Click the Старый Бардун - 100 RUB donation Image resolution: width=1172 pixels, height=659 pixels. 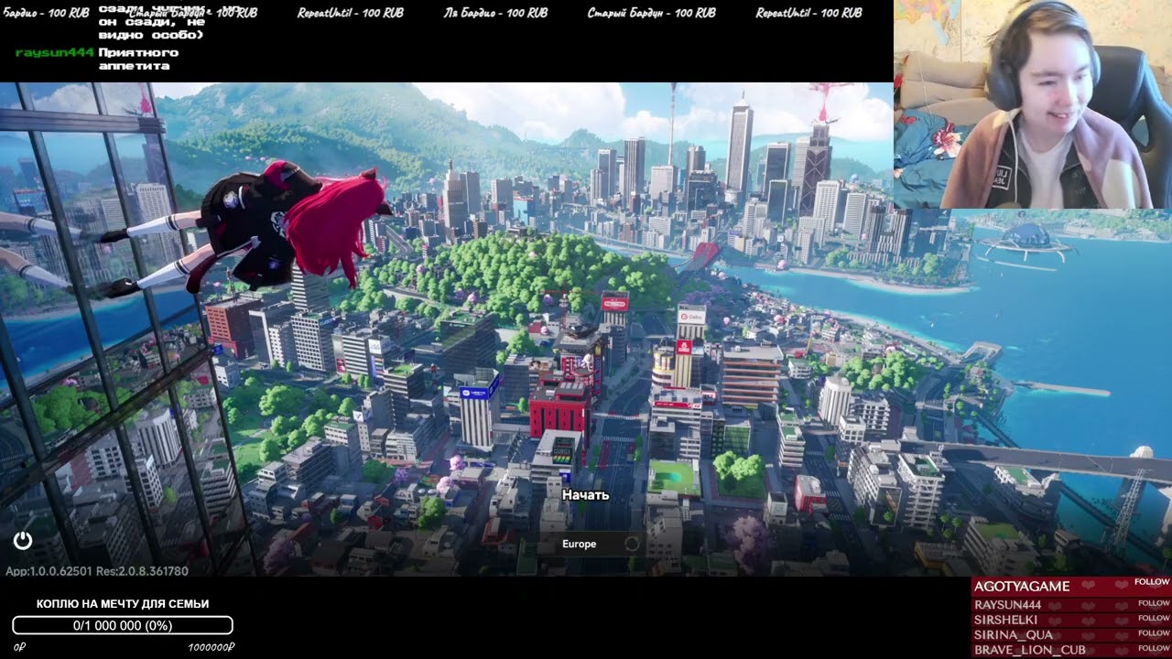(652, 13)
